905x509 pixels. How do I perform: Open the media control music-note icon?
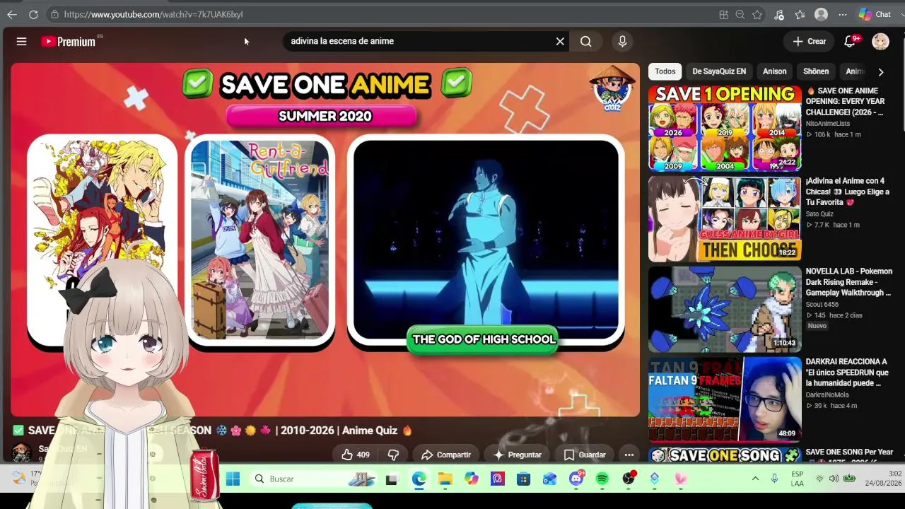779,14
